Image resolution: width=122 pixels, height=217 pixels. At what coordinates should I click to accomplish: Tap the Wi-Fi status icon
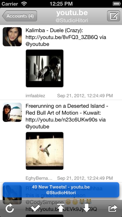click(24, 4)
